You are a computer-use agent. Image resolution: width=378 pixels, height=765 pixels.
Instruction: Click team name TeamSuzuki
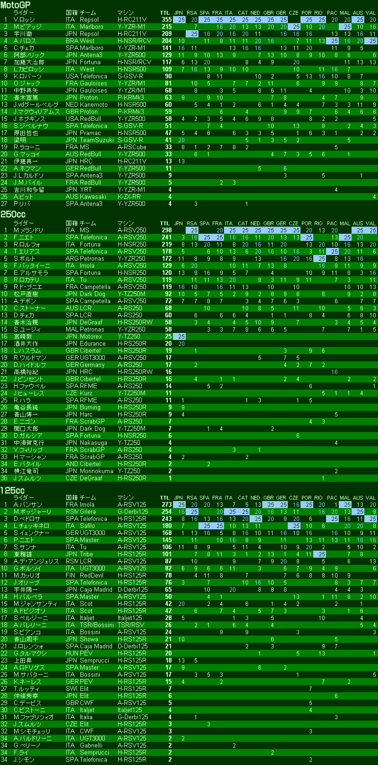[97, 140]
